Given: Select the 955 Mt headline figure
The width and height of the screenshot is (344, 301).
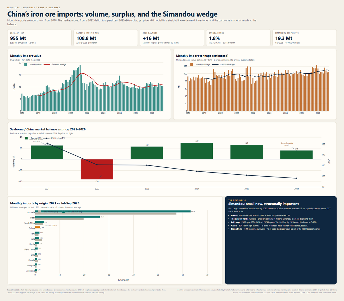Looking at the screenshot, I should coord(18,38).
